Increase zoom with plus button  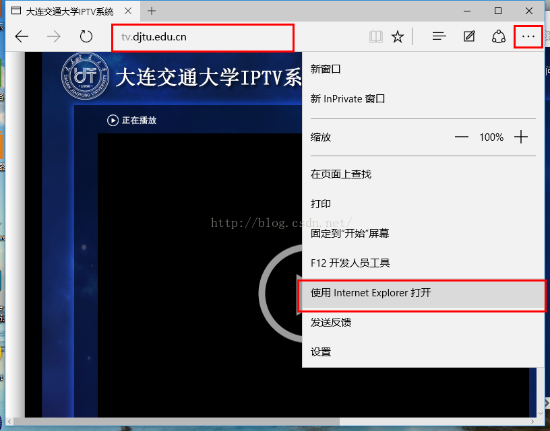[x=521, y=137]
